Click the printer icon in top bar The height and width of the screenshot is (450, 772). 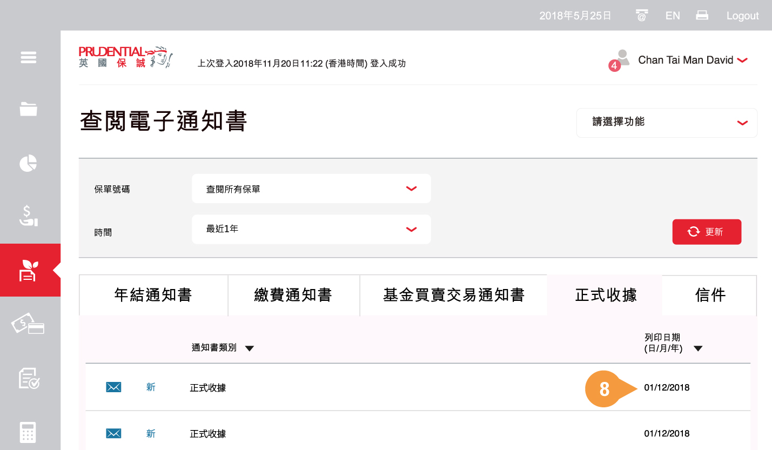tap(702, 16)
